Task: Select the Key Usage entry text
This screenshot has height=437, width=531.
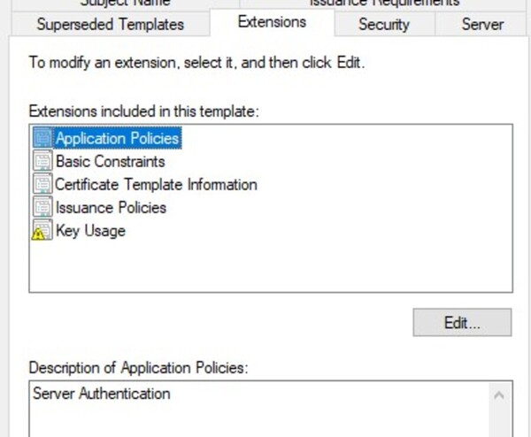Action: (x=90, y=231)
